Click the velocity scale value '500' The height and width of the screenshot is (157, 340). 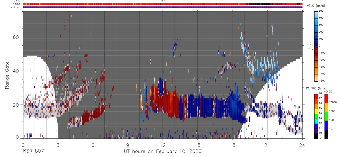(x=321, y=11)
